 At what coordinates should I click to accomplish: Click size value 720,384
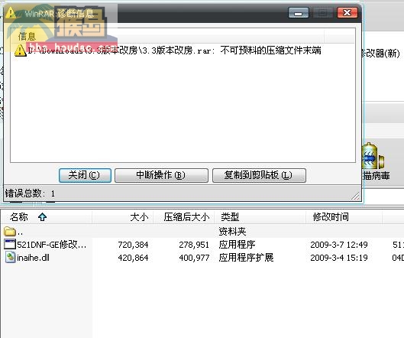[133, 245]
